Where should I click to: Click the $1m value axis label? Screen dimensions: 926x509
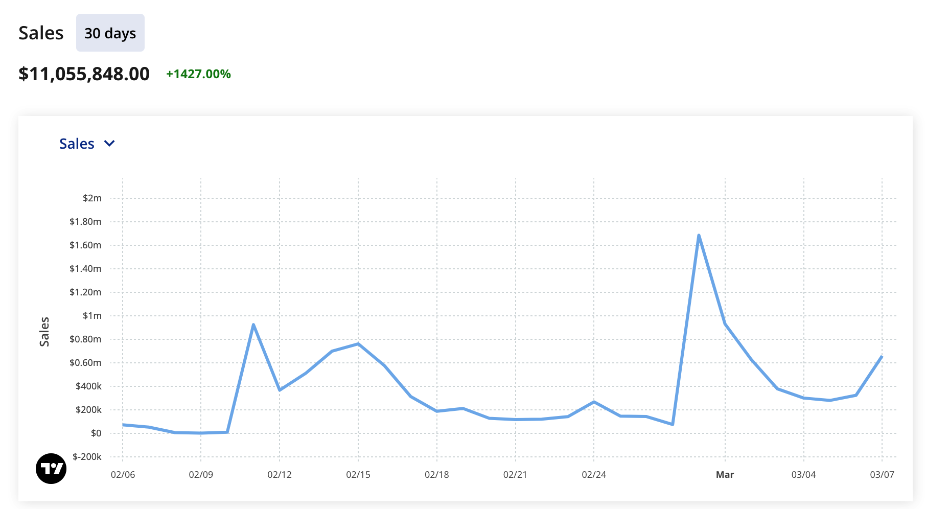tap(92, 316)
